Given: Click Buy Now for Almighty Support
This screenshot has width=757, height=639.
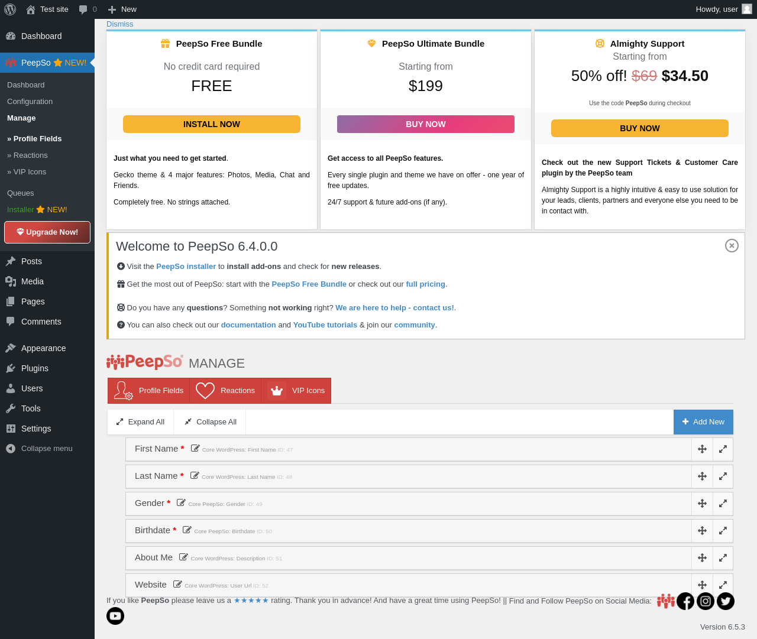Looking at the screenshot, I should [x=640, y=128].
